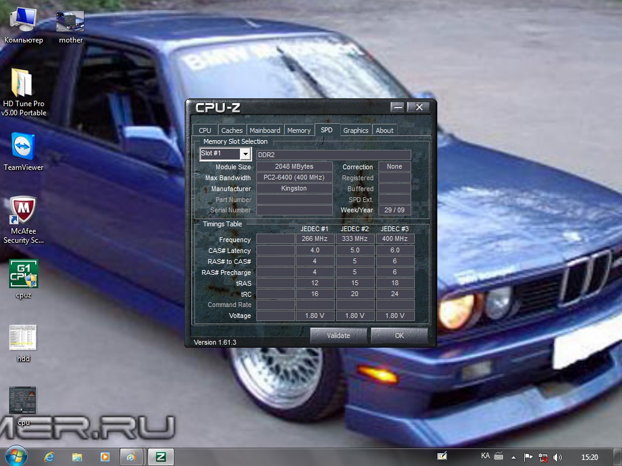The image size is (622, 466).
Task: Open the volume speaker tray icon
Action: [x=558, y=458]
